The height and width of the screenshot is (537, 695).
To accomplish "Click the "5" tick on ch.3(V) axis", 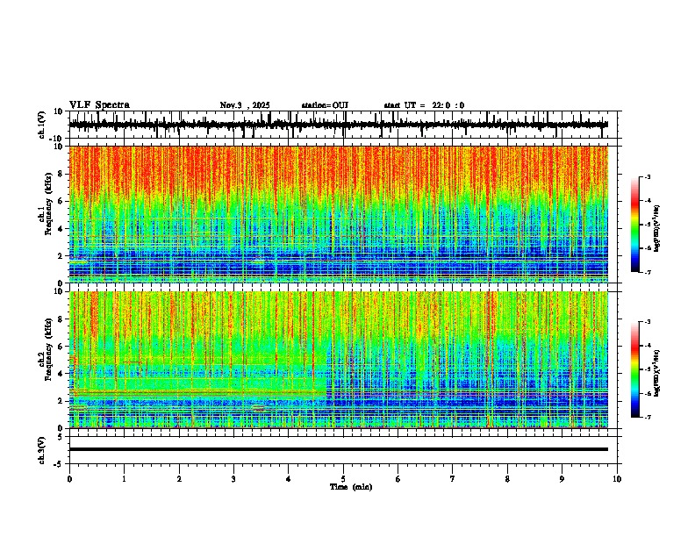I will (x=61, y=437).
